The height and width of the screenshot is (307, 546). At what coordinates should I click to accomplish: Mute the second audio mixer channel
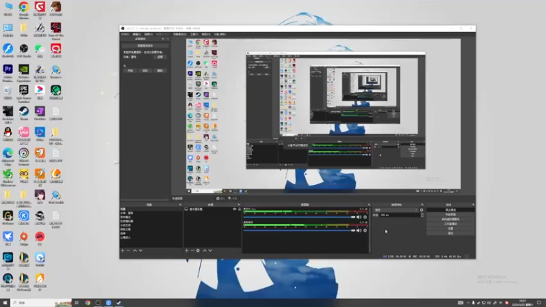(x=359, y=231)
